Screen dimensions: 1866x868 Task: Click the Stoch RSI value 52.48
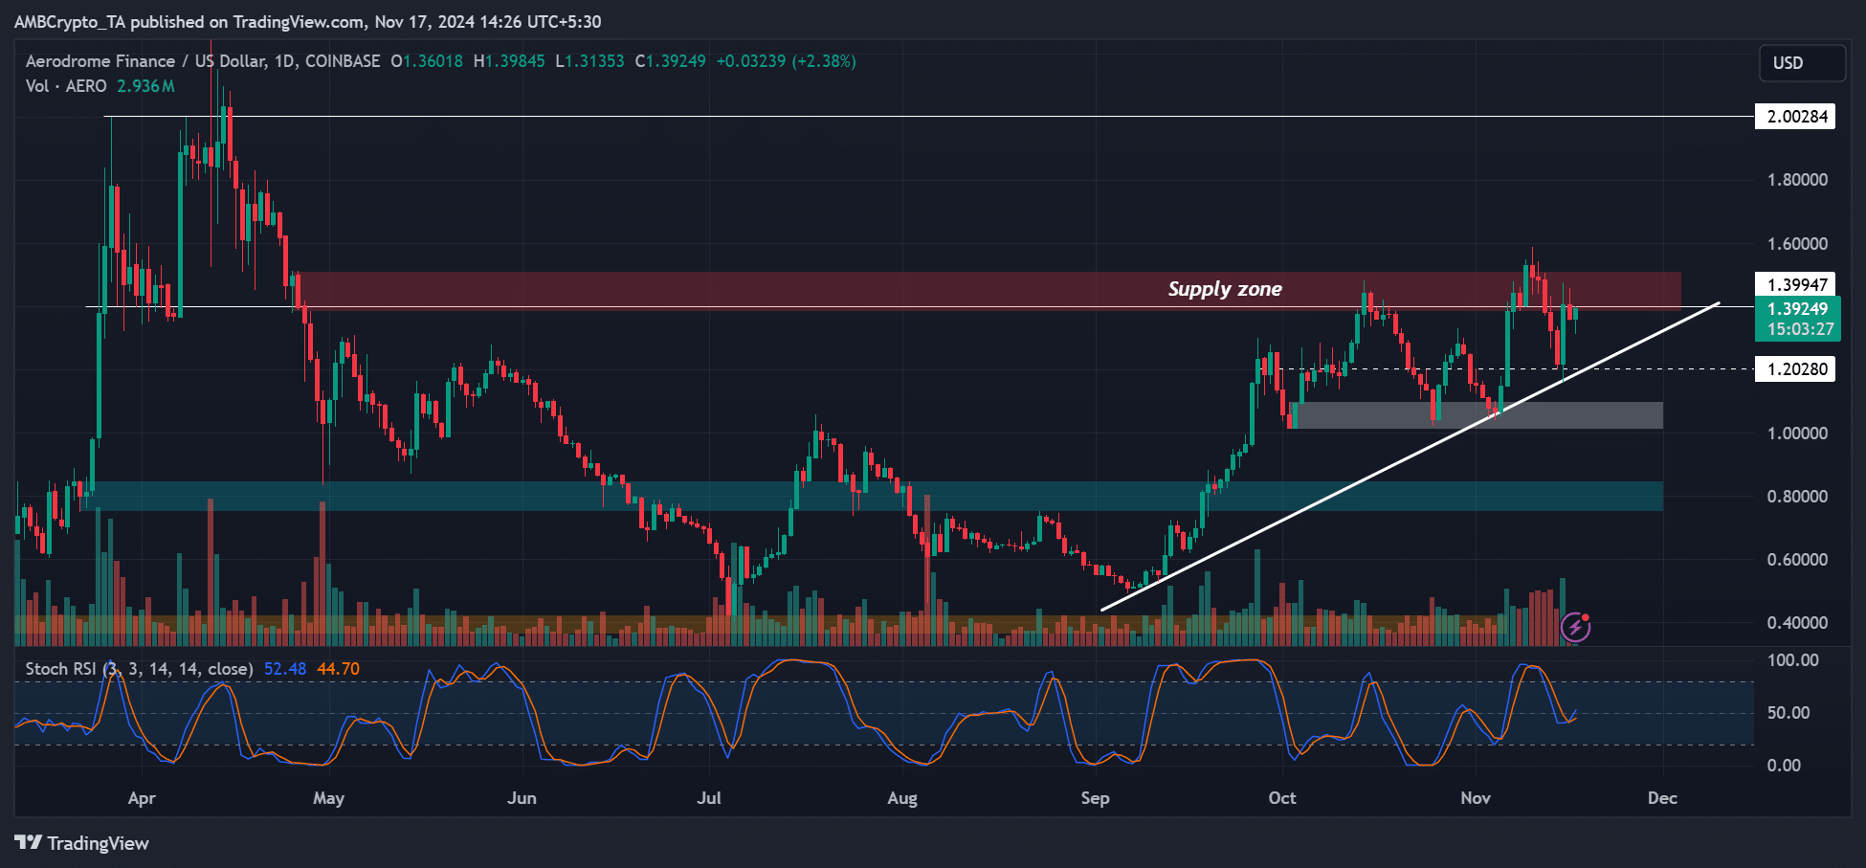285,669
